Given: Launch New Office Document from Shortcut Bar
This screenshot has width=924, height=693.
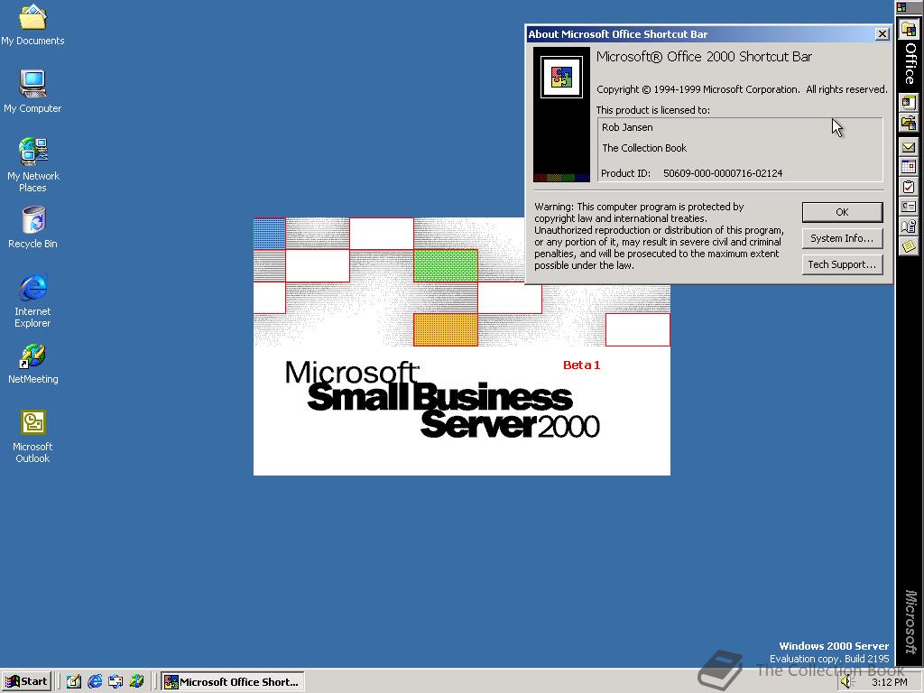Looking at the screenshot, I should (x=909, y=103).
